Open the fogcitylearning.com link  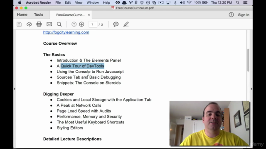[66, 32]
